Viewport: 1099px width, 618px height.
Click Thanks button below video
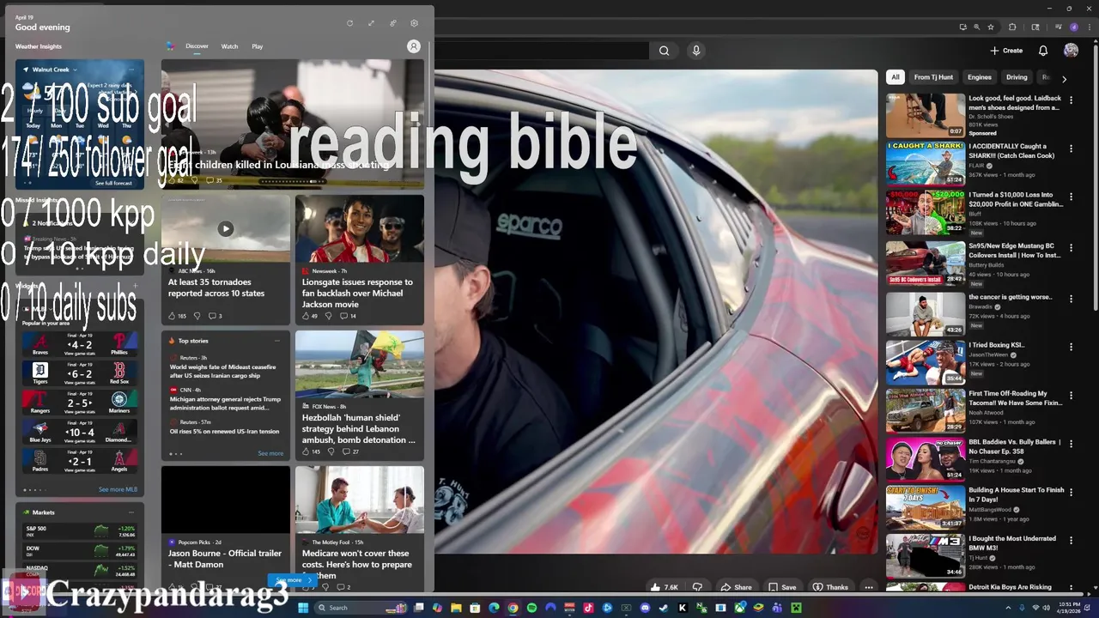click(830, 587)
